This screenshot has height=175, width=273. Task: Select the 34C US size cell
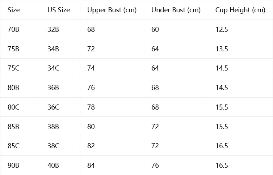[53, 68]
